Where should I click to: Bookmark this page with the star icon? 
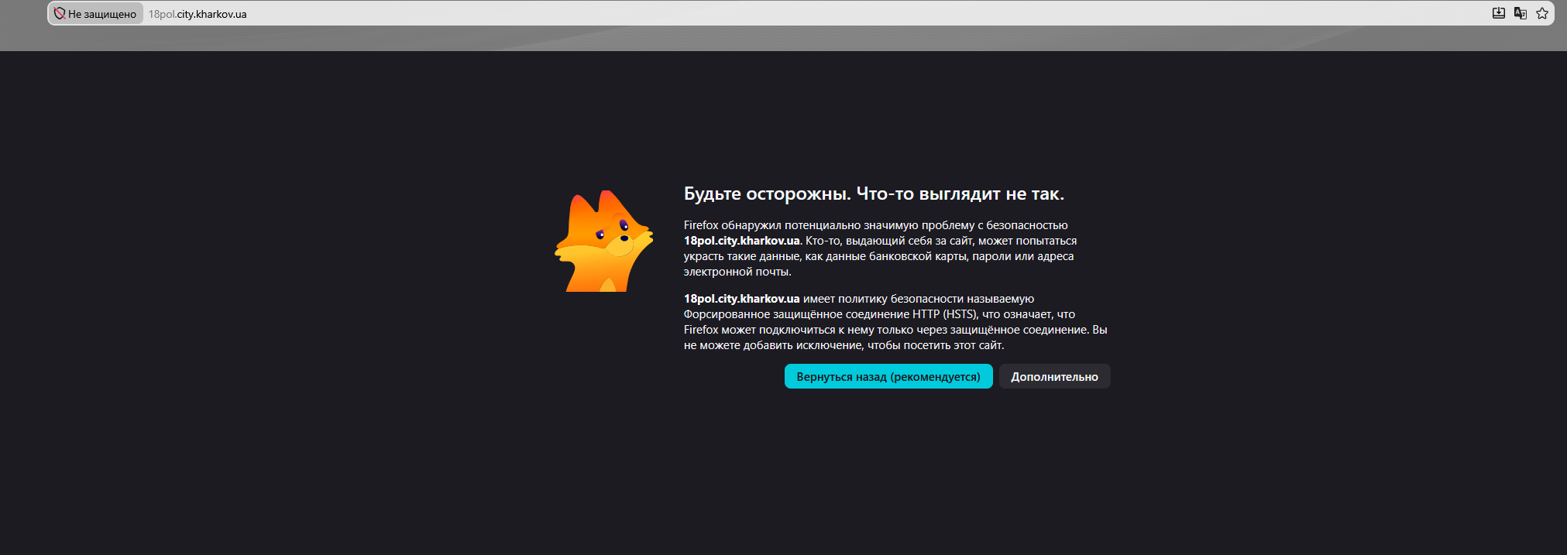pyautogui.click(x=1542, y=13)
